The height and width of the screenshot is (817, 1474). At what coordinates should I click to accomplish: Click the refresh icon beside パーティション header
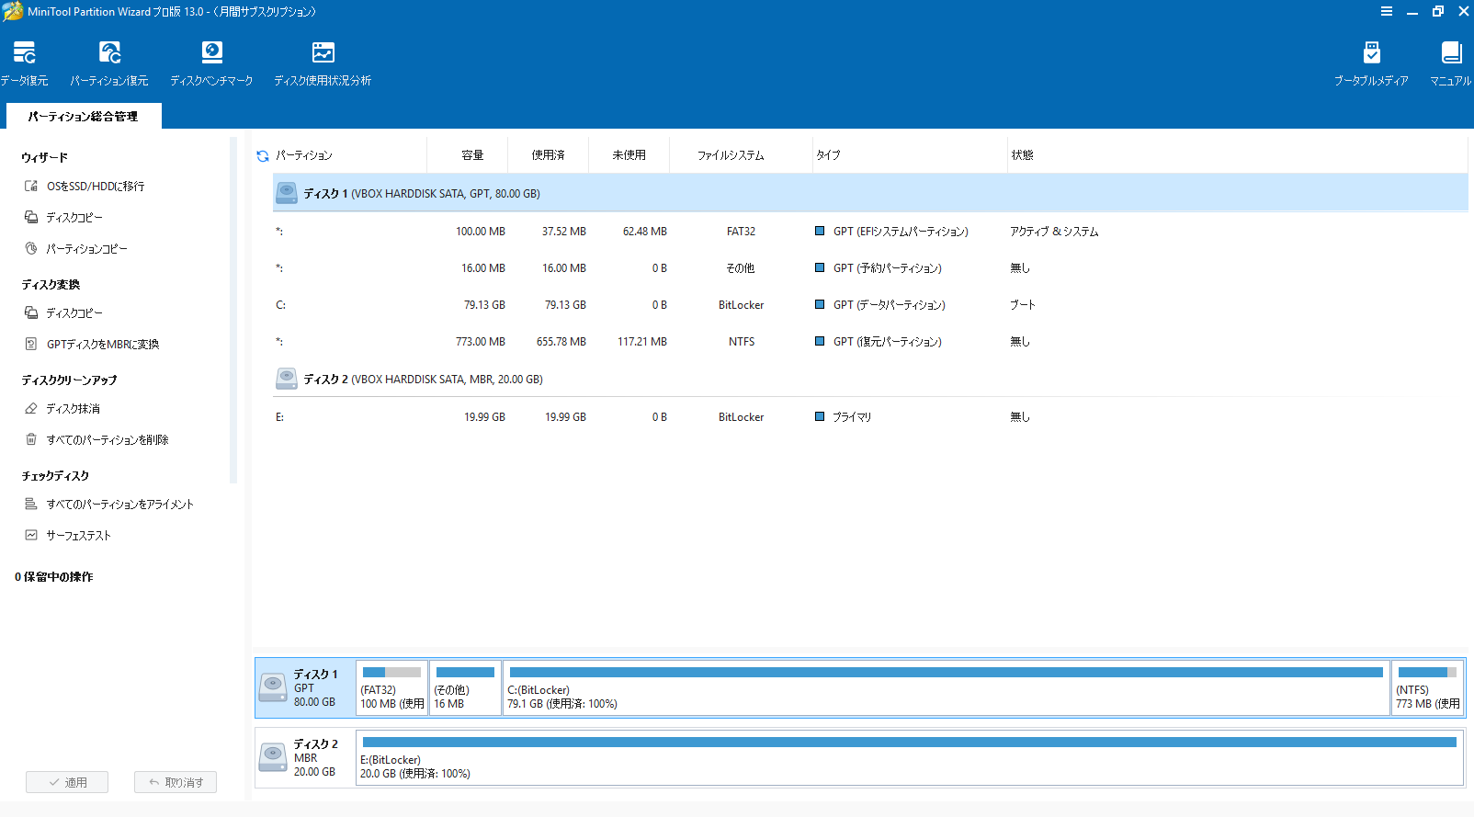(263, 156)
